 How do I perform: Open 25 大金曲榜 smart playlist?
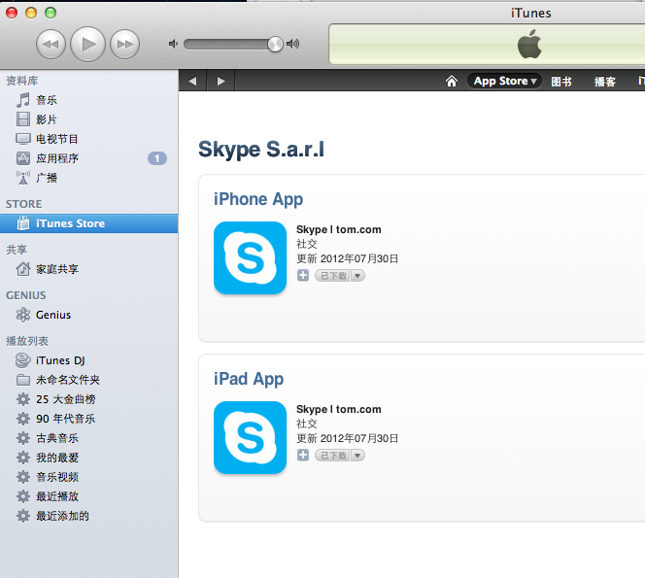[x=88, y=399]
